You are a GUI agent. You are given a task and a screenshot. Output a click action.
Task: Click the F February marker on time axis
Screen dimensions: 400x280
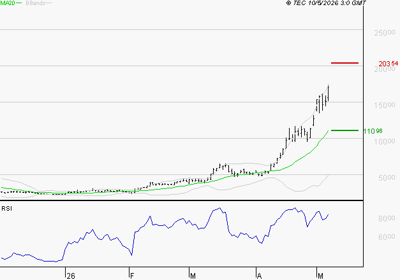pos(132,276)
